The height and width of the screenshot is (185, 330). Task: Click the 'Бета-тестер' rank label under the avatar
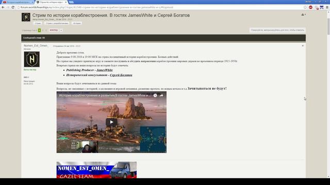30,70
